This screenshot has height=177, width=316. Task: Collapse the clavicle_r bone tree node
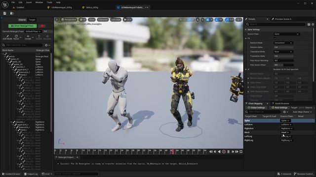[11, 122]
